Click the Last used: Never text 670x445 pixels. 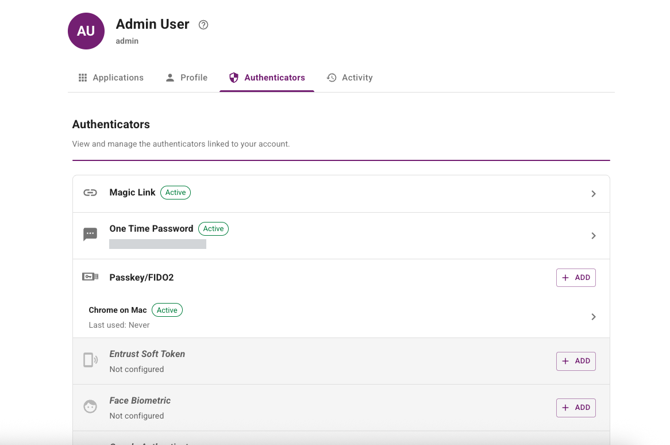point(119,325)
